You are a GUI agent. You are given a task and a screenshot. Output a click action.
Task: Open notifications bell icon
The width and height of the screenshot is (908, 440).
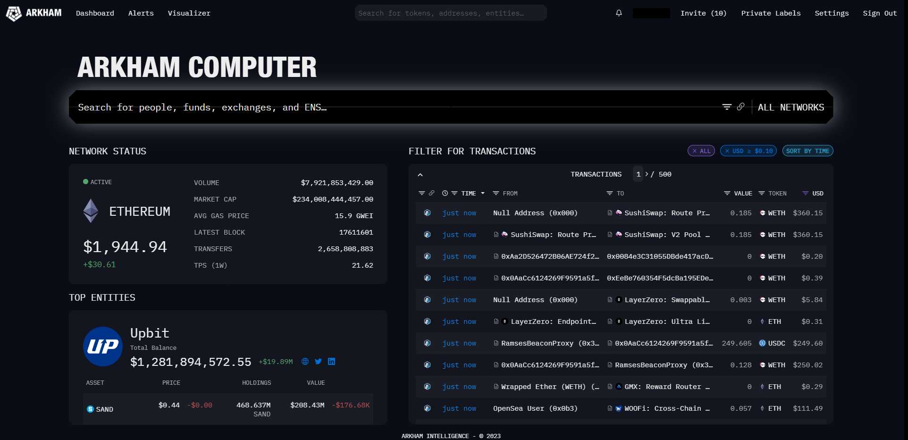coord(619,13)
